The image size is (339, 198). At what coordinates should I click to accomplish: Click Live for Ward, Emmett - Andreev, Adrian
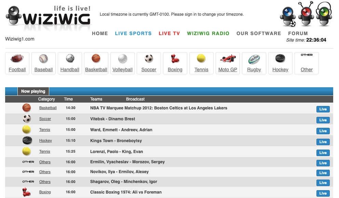coord(323,131)
